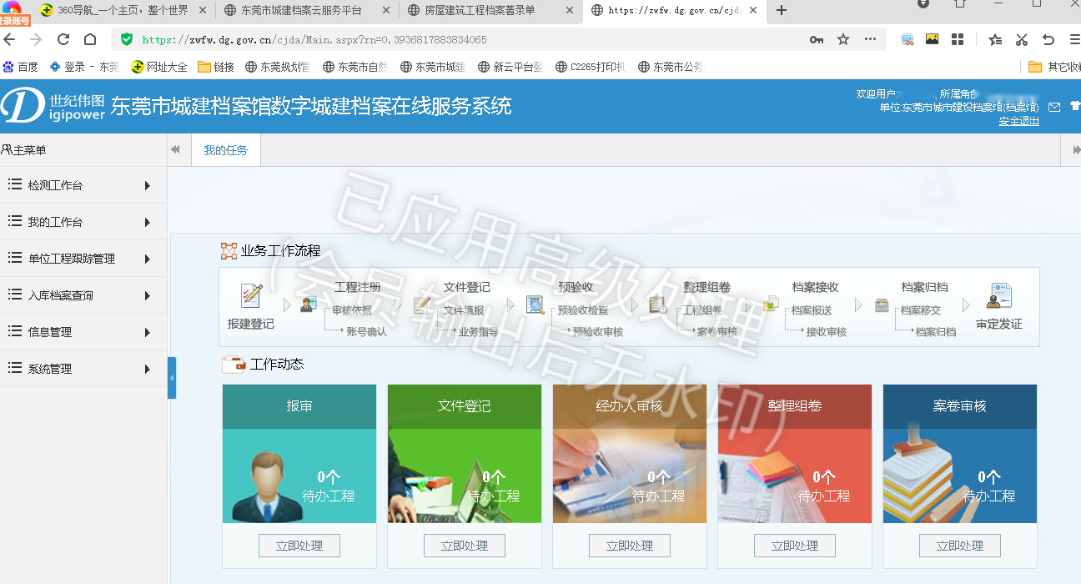Click 接收审核 under 档案接收
Image resolution: width=1081 pixels, height=584 pixels.
[x=827, y=331]
